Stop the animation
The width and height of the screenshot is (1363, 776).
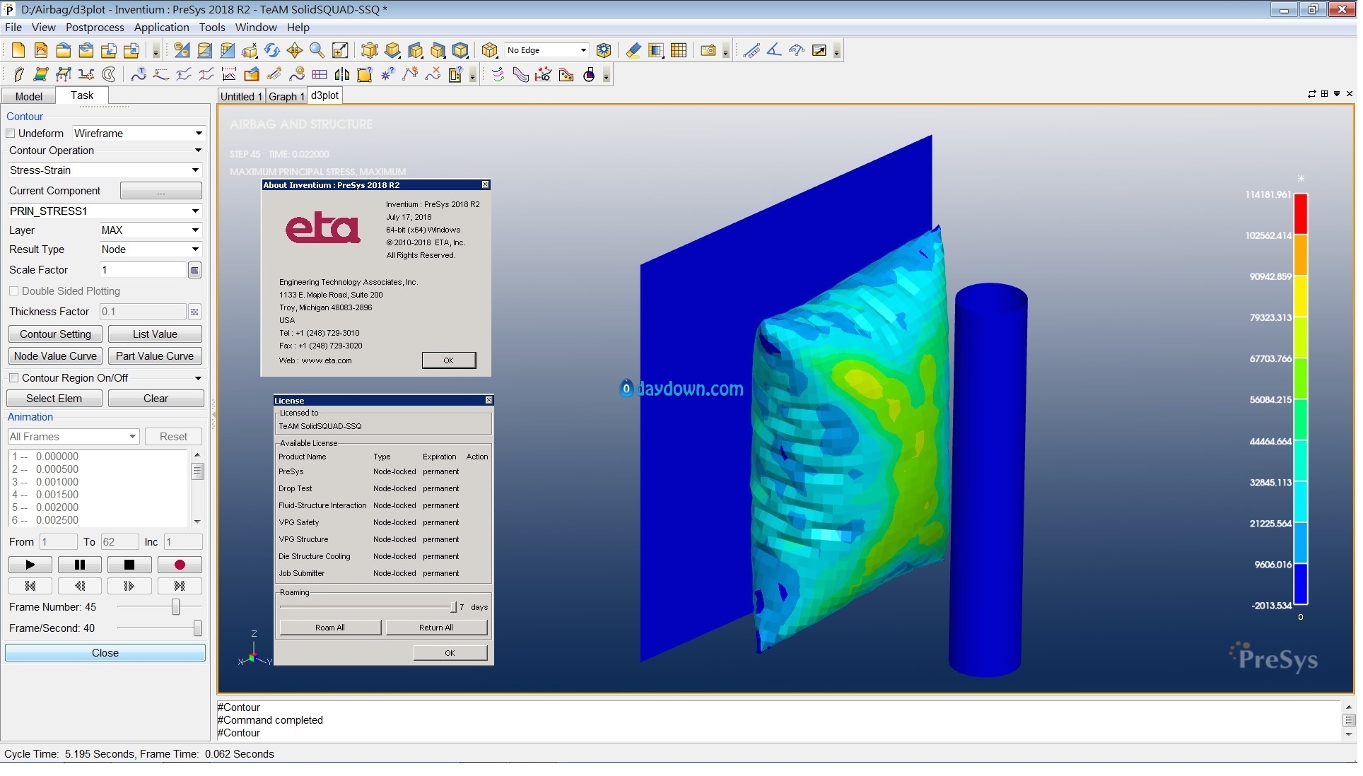[x=129, y=565]
